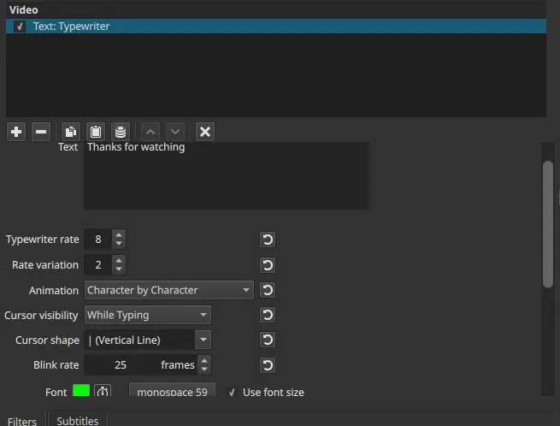Remove selected filter with minus icon
This screenshot has height=426, width=560.
[x=41, y=132]
